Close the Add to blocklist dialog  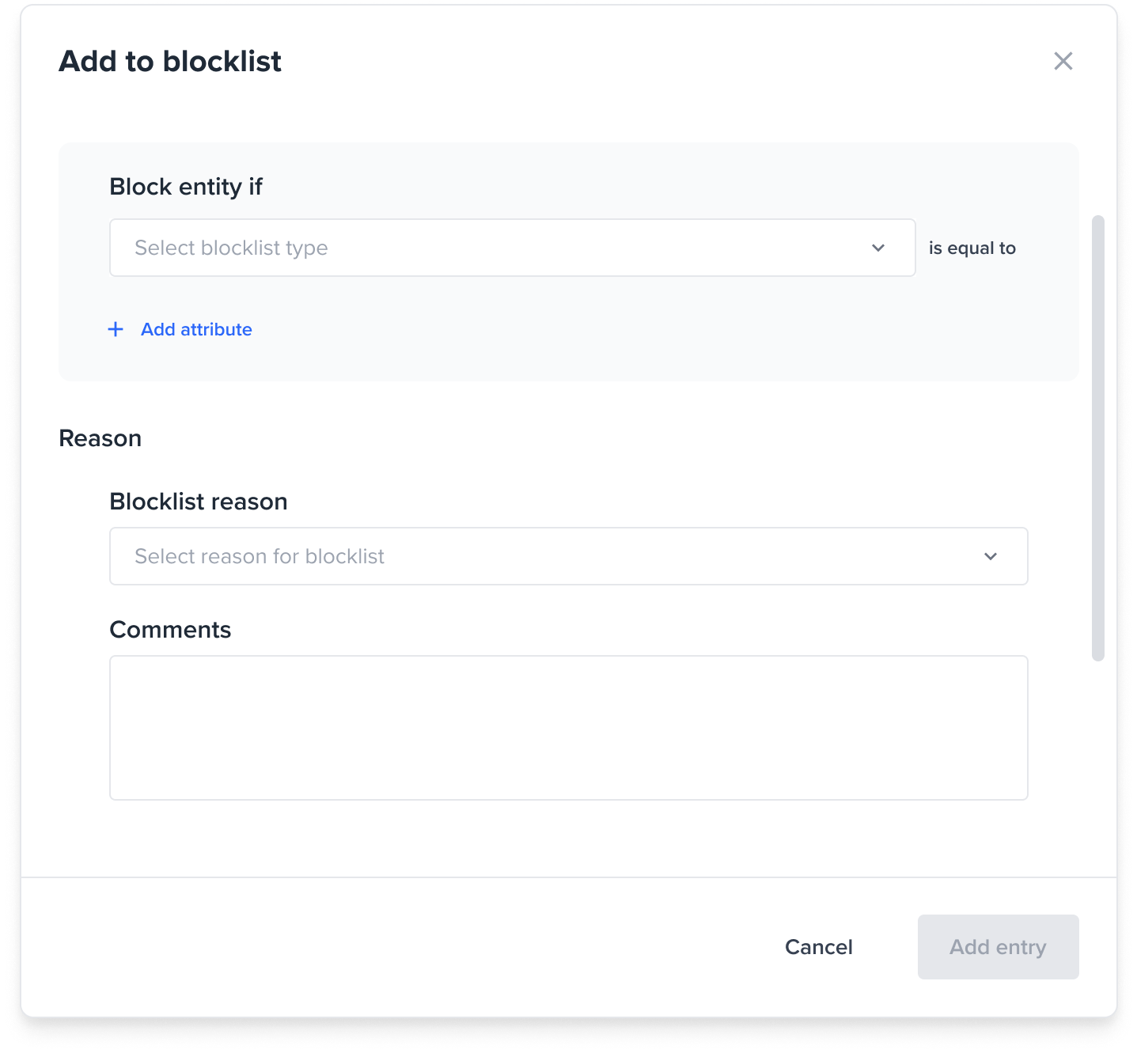click(1063, 61)
